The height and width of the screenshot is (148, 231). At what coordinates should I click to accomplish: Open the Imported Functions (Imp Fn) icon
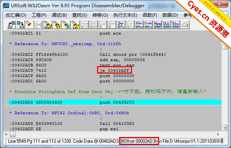point(121,25)
